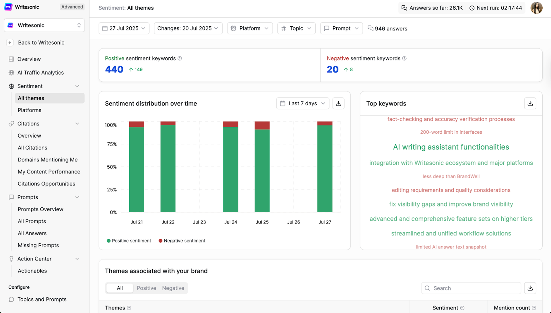Viewport: 551px width, 313px height.
Task: Open All Prompts page
Action: pos(32,221)
